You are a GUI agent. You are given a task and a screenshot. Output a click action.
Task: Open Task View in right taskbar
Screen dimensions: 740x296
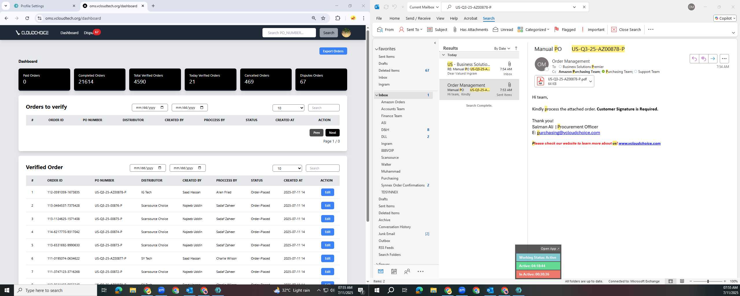click(x=405, y=290)
